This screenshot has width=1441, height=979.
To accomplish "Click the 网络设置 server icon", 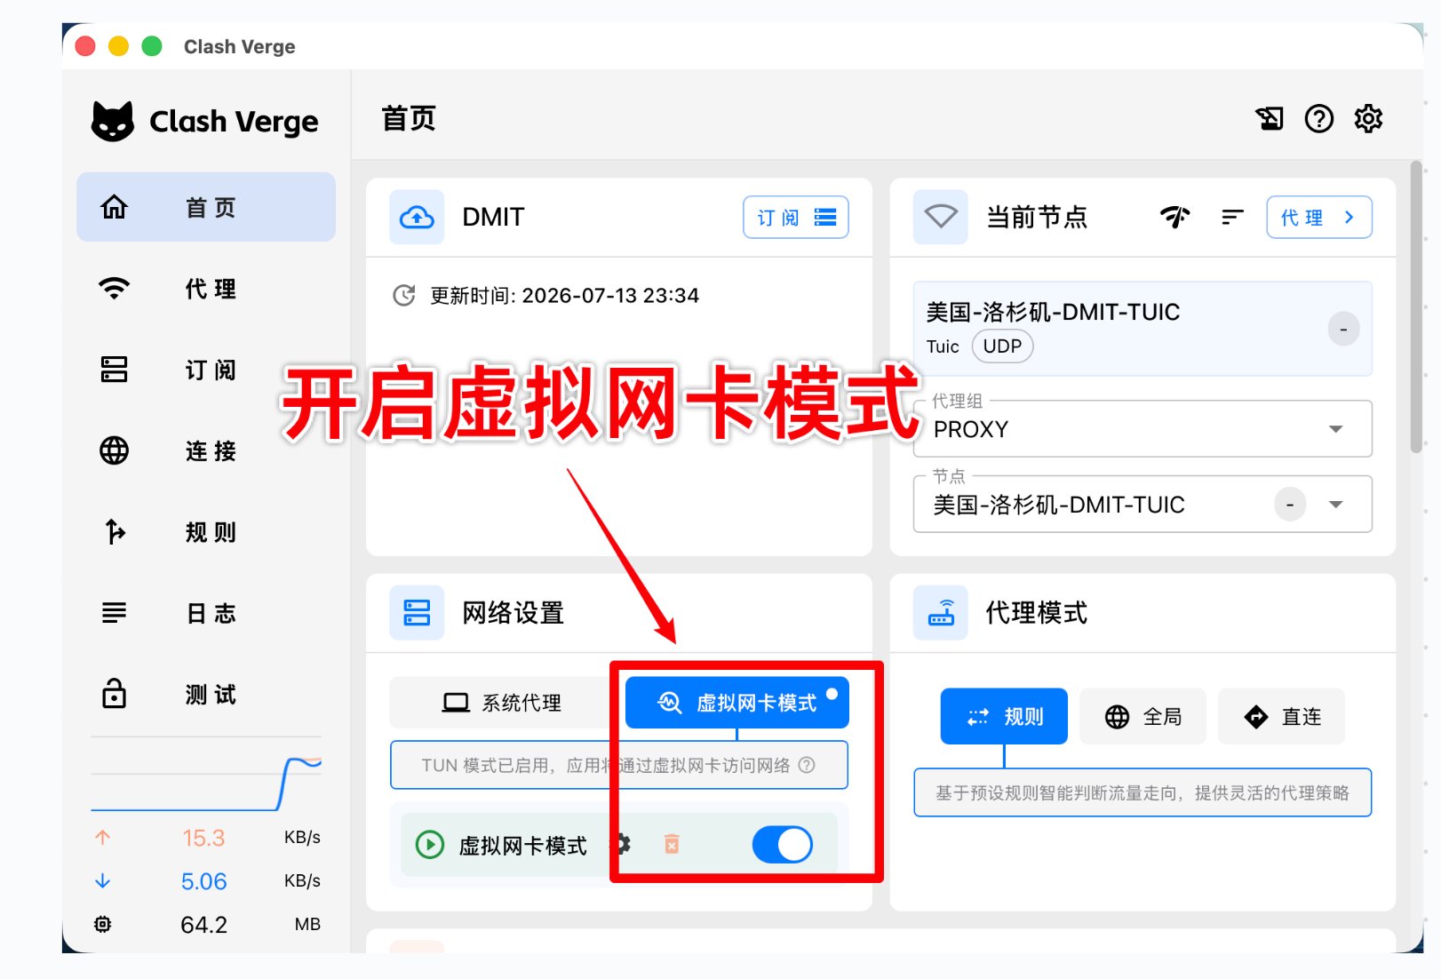I will coord(417,613).
